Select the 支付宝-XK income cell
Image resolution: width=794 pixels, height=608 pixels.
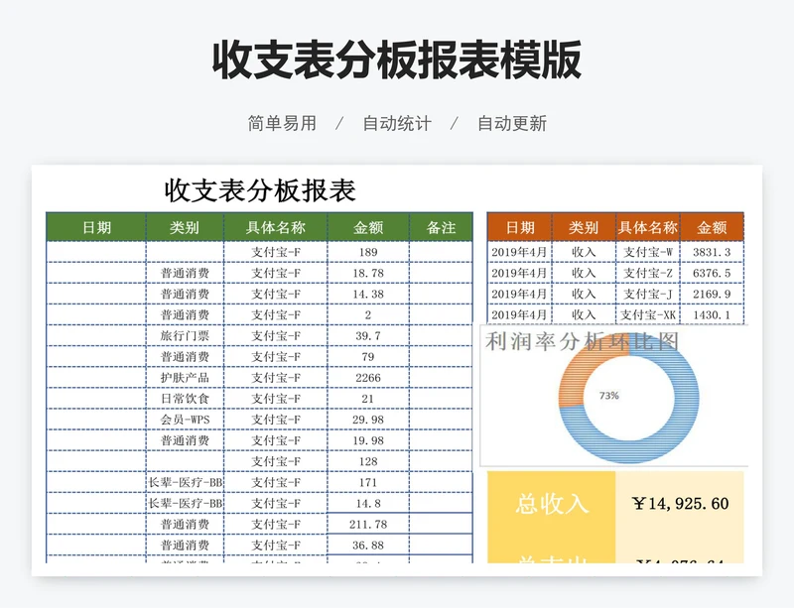pos(648,314)
